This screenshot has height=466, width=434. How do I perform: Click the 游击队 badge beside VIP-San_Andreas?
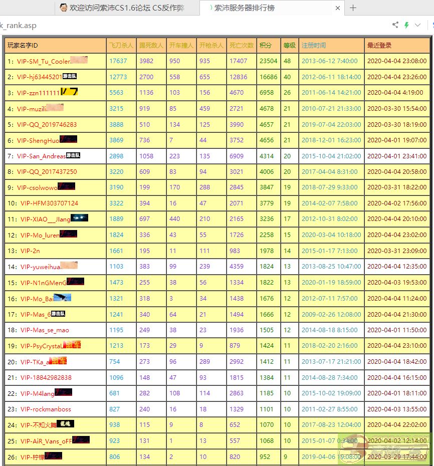[x=73, y=156]
